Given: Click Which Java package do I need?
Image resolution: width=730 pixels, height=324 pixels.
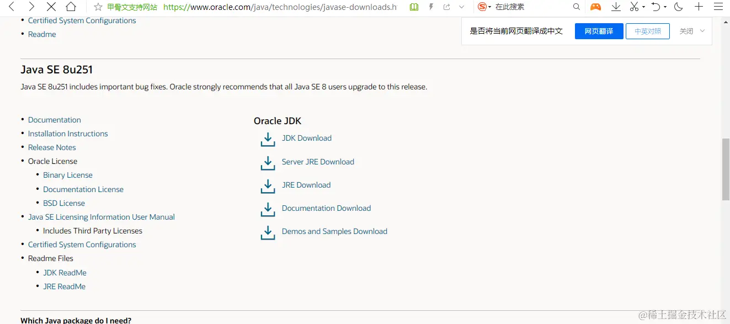Looking at the screenshot, I should 76,320.
